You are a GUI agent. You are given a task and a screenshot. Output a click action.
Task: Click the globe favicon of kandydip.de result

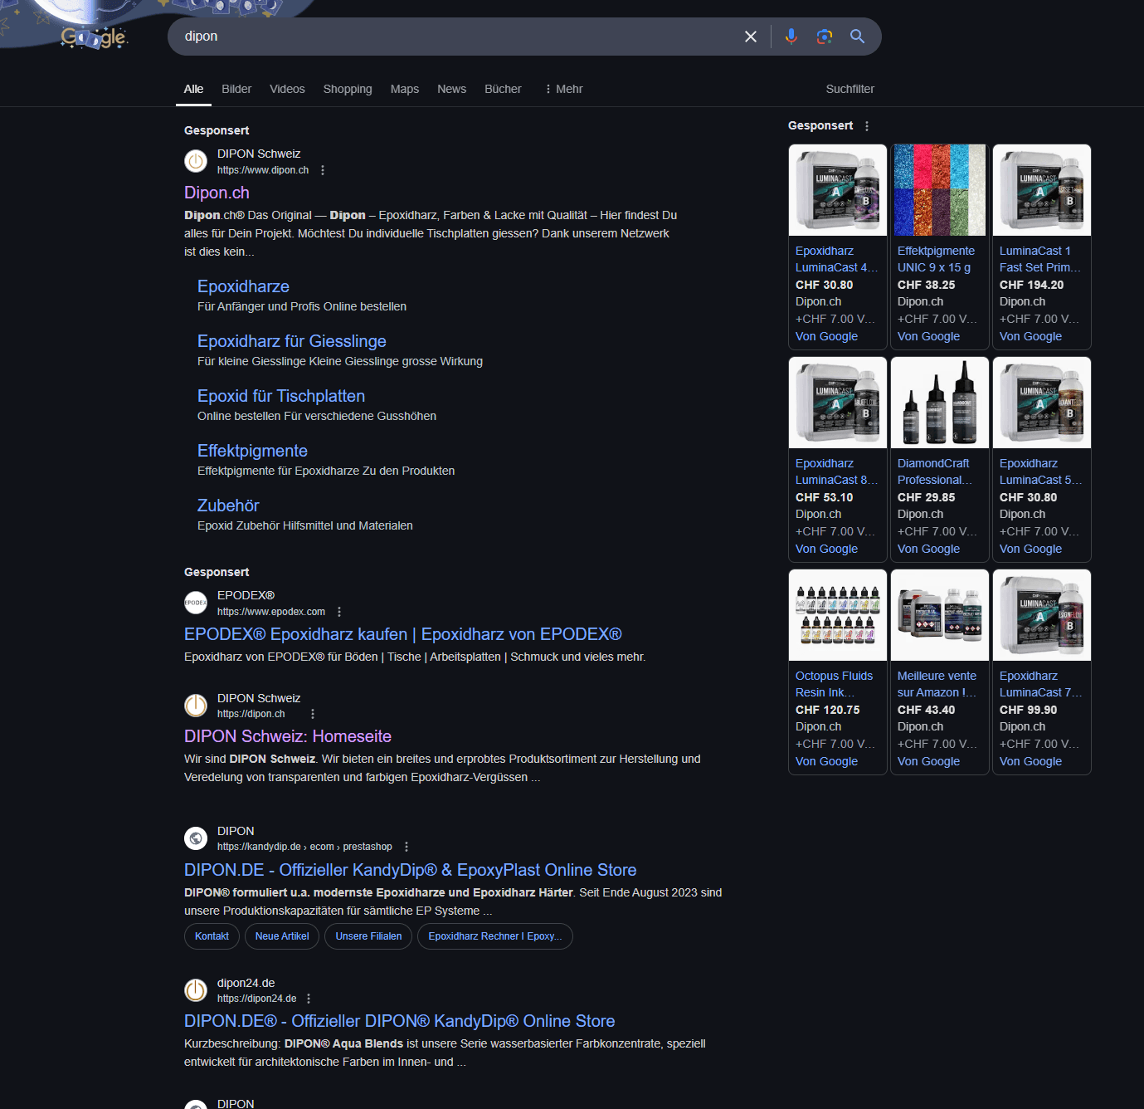click(x=196, y=838)
